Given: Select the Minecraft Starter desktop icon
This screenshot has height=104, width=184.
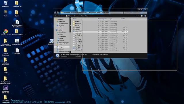Looking at the screenshot, I should 17,42.
